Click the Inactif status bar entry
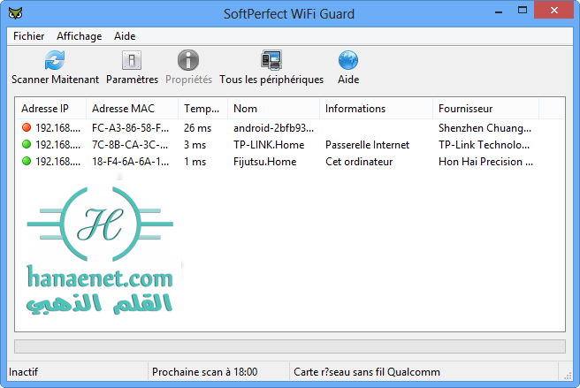Image resolution: width=580 pixels, height=388 pixels. coord(23,372)
